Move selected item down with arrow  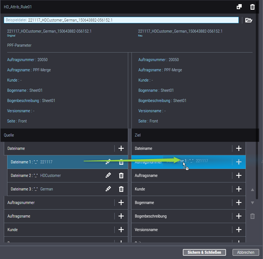coord(252,203)
